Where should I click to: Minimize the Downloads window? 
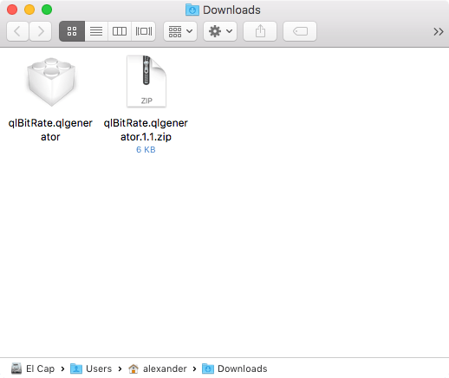(x=29, y=10)
